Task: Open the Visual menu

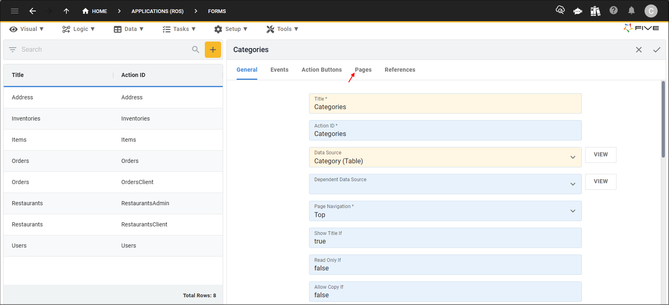Action: tap(26, 29)
